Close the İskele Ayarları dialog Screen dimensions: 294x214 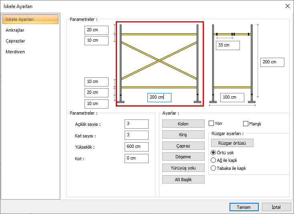tap(288, 6)
